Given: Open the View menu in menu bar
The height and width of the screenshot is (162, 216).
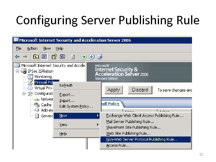Looking at the screenshot, I should [46, 49].
